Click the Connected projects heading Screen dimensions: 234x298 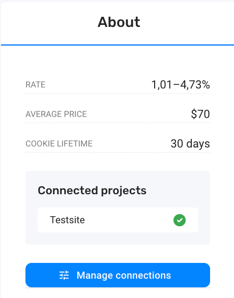(x=92, y=190)
